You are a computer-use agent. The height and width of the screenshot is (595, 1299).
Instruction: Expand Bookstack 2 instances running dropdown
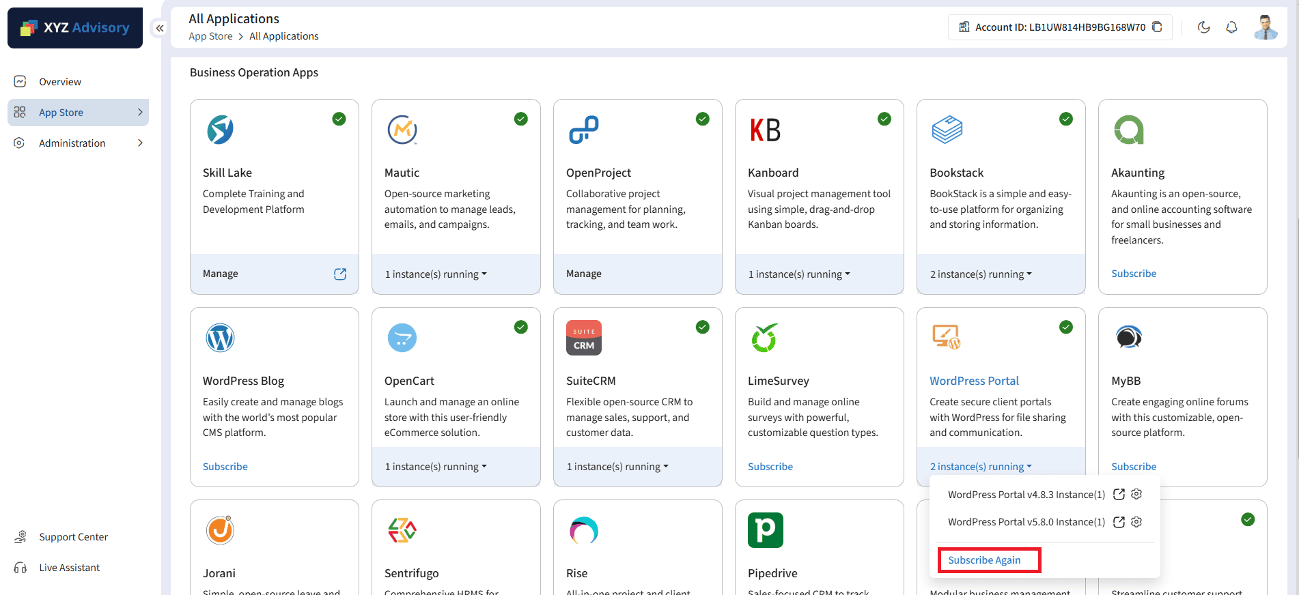pyautogui.click(x=981, y=274)
